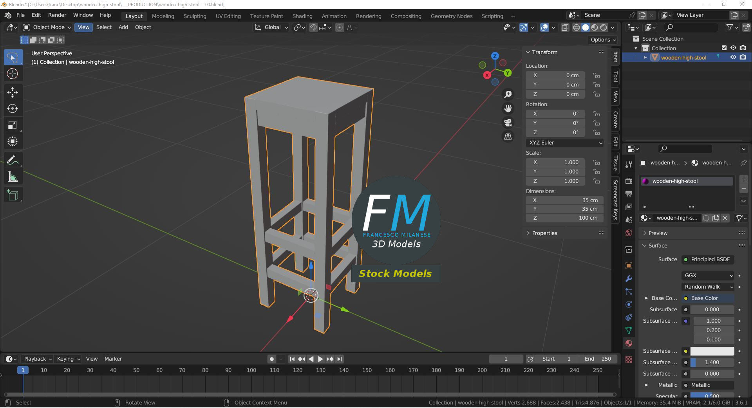Open the Keying popover

coord(68,359)
